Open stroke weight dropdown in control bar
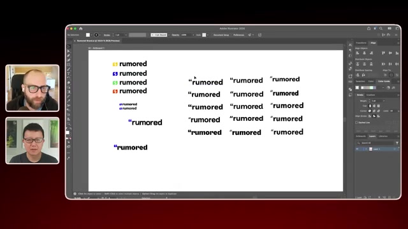The width and height of the screenshot is (408, 229). point(126,35)
